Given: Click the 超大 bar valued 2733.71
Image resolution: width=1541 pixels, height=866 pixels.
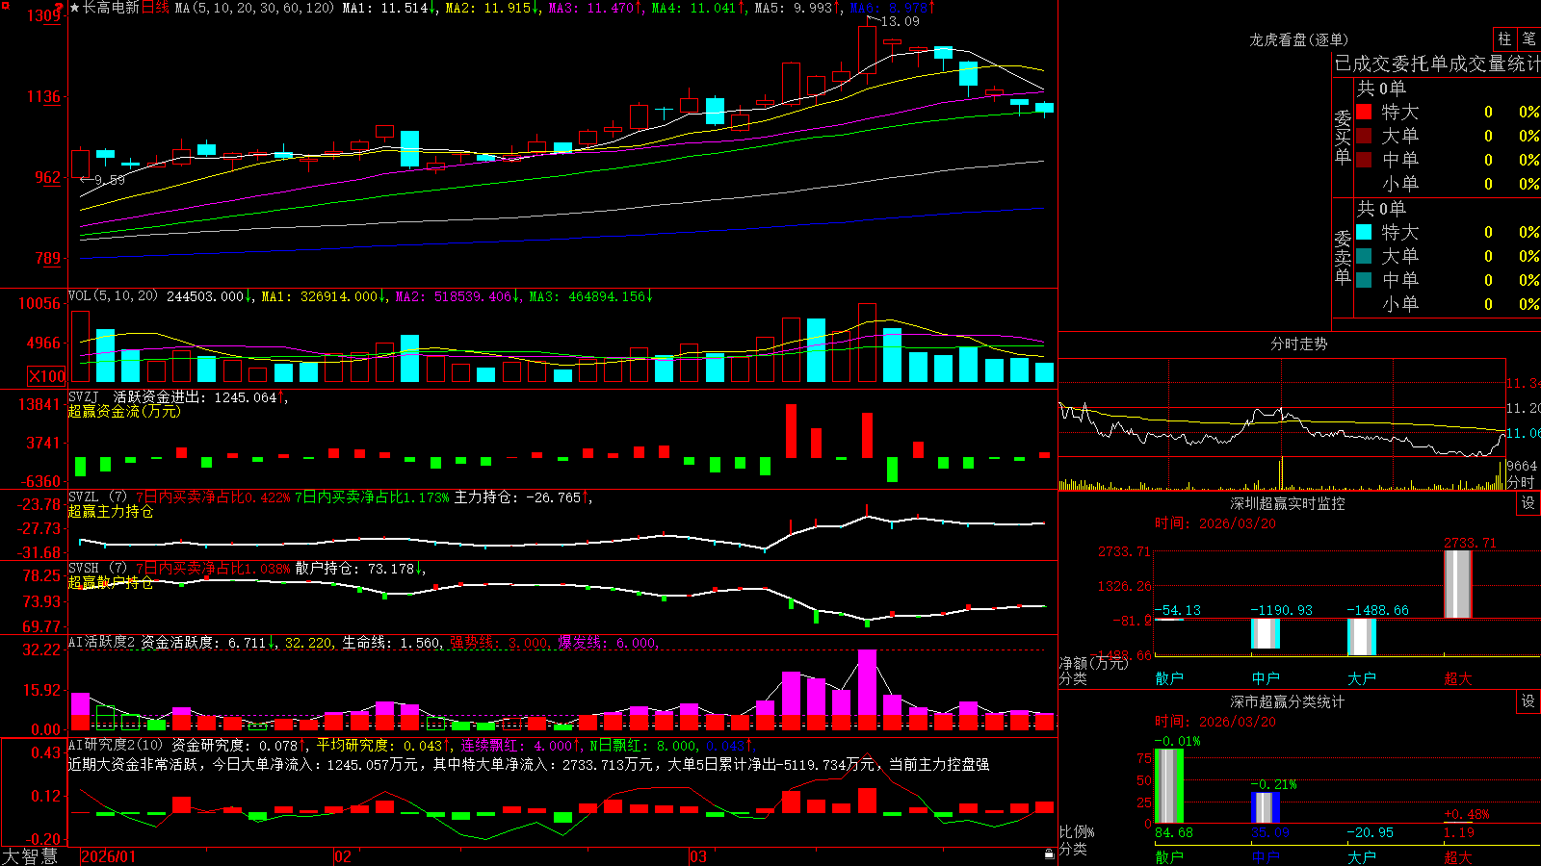Looking at the screenshot, I should (1458, 584).
